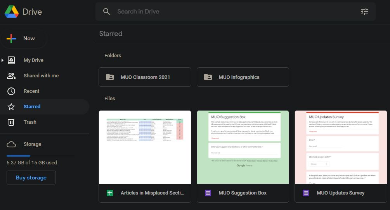Focus the Search in Drive field
Screen dimensions: 390x210
[235, 11]
